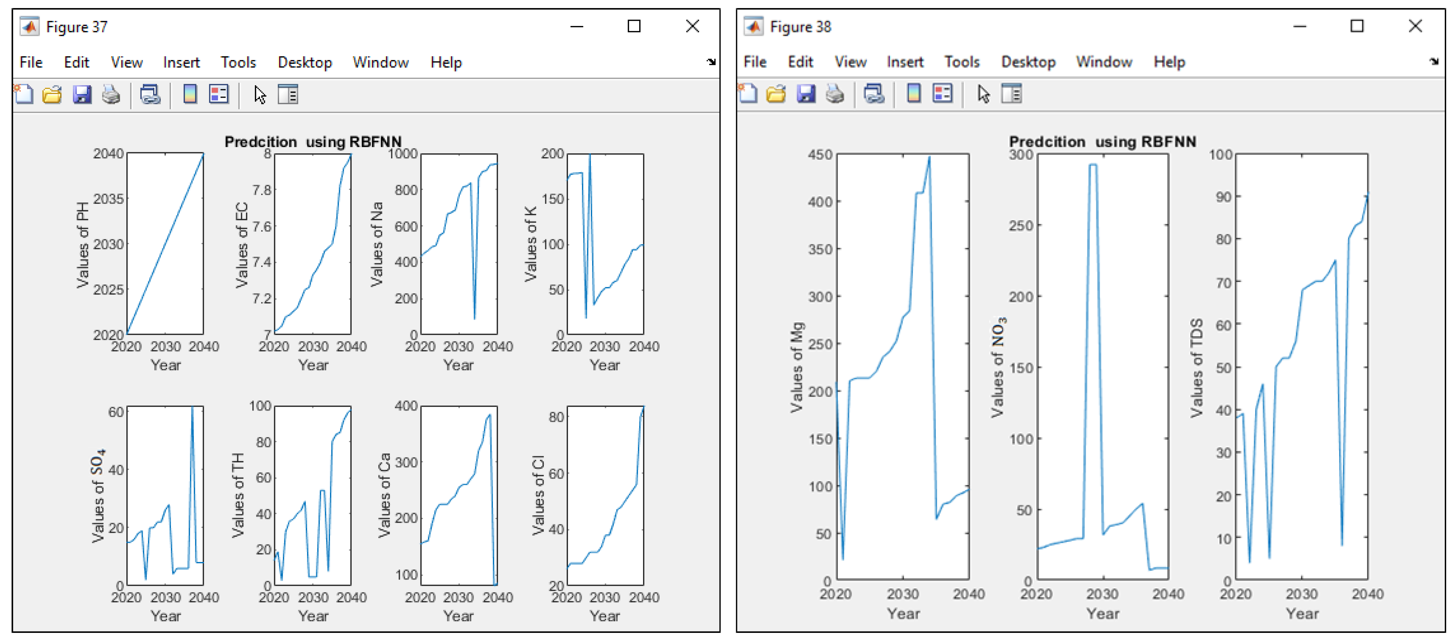Expand the dock arrow in Figure 37

click(711, 62)
